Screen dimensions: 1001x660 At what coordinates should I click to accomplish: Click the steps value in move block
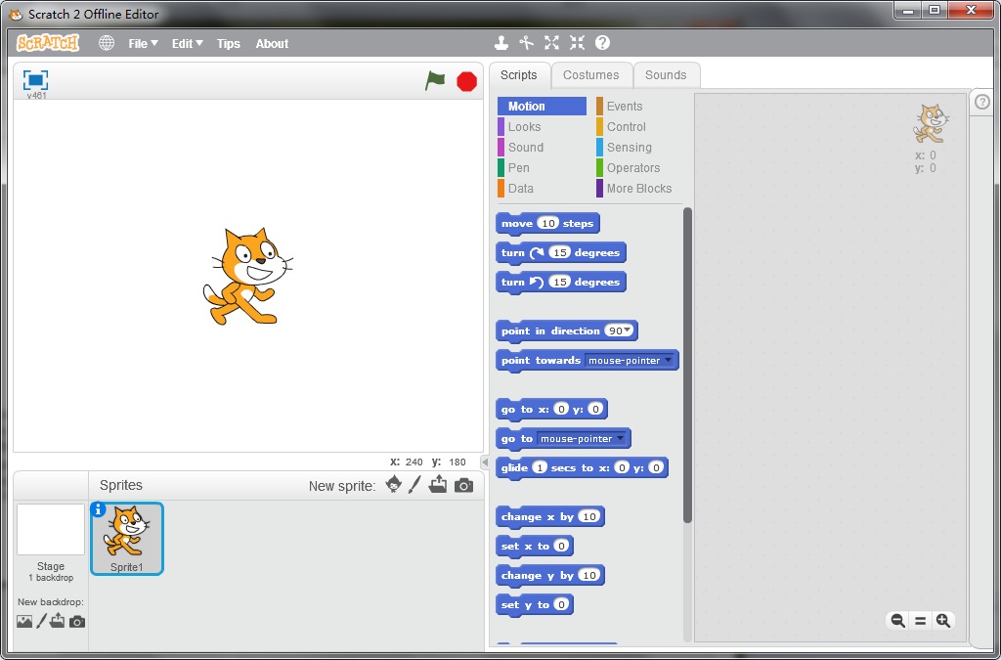click(x=547, y=223)
